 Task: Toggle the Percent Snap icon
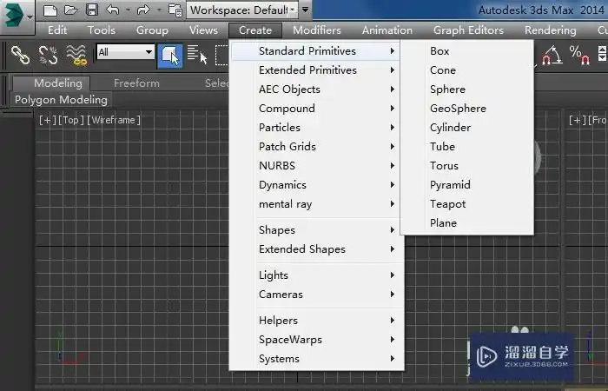(x=578, y=55)
